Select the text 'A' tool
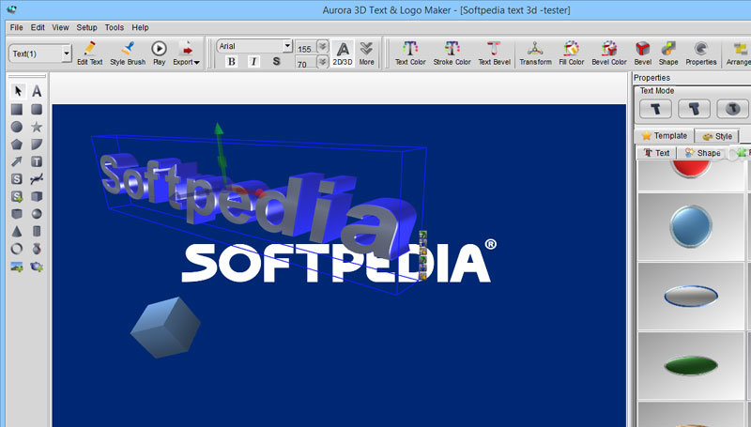The height and width of the screenshot is (427, 751). pos(37,91)
